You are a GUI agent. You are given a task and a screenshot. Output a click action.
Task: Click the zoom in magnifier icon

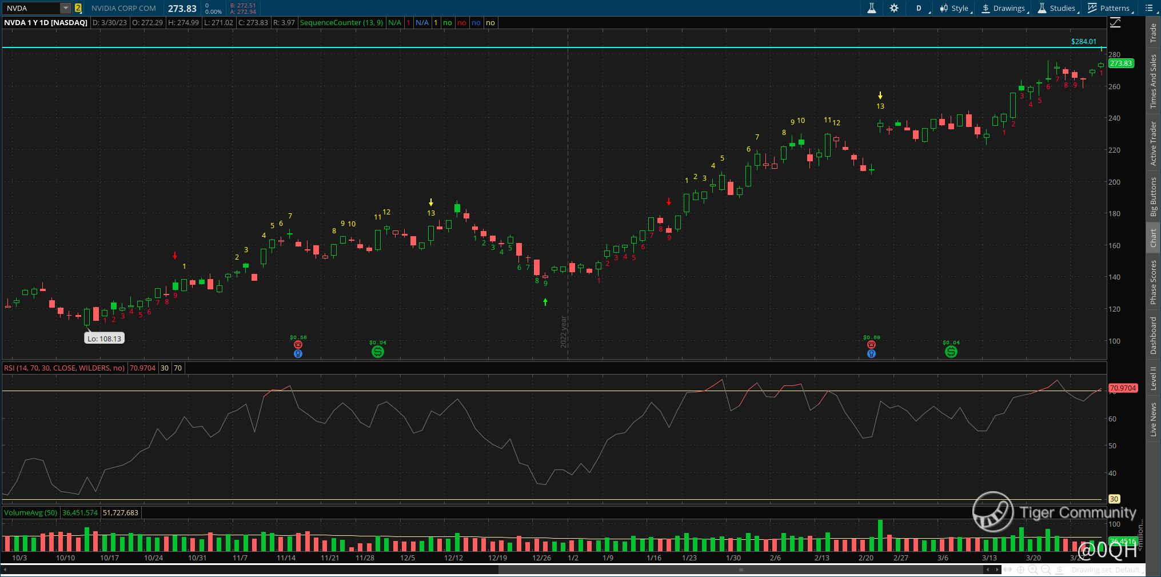[1033, 570]
